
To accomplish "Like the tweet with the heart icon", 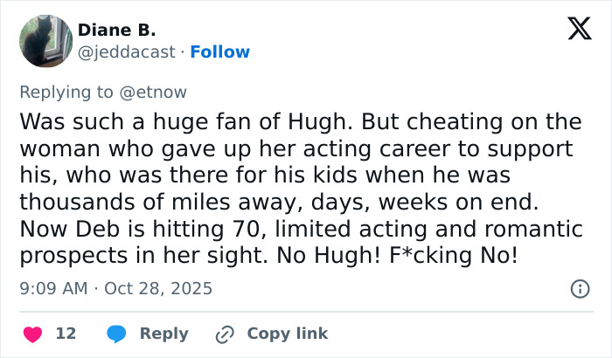I will tap(31, 334).
